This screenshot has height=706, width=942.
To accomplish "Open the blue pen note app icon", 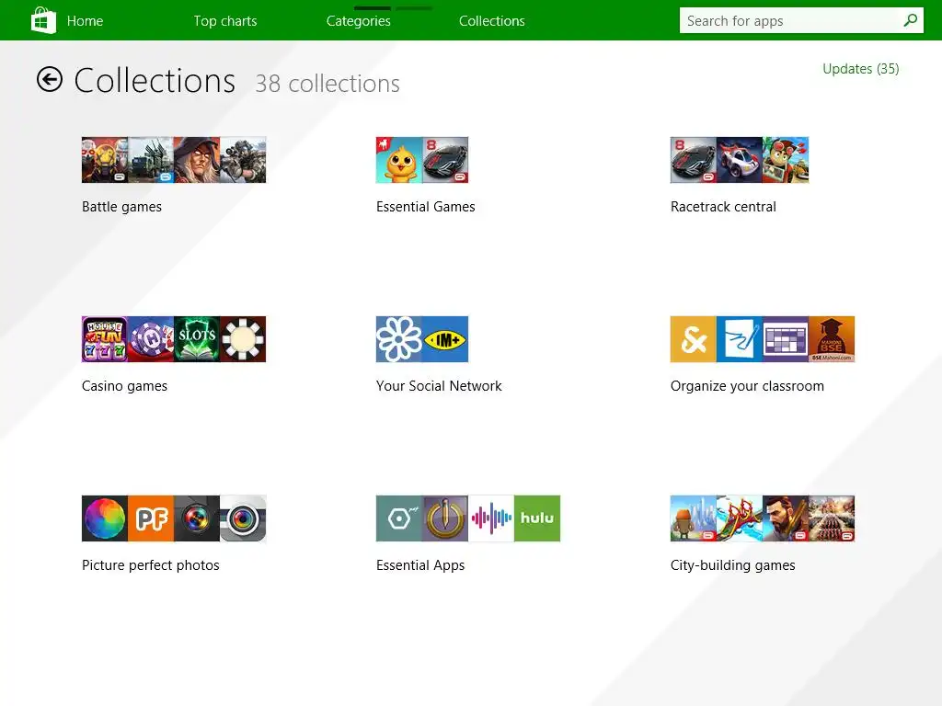I will (x=740, y=339).
